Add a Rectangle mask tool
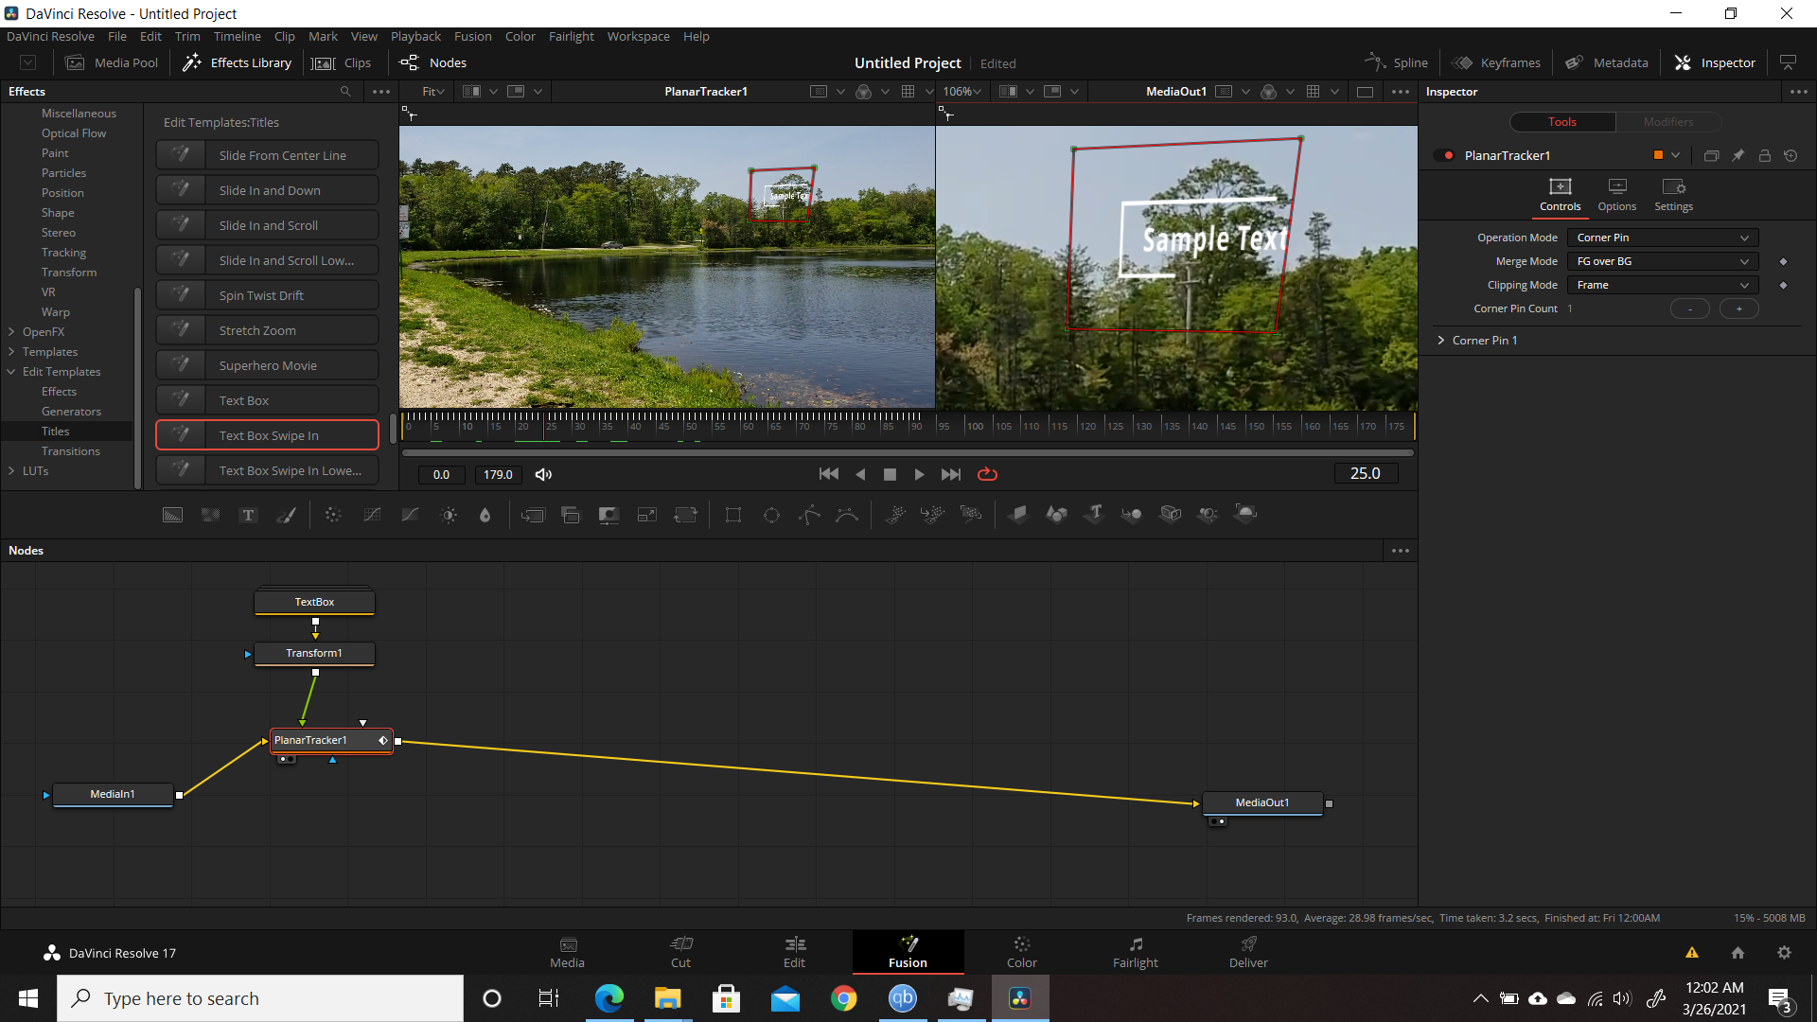 (733, 515)
